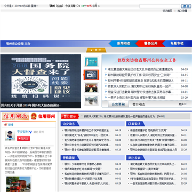
Task: Open the 信用鄂州 banner with national emblem
Action: 43,116
